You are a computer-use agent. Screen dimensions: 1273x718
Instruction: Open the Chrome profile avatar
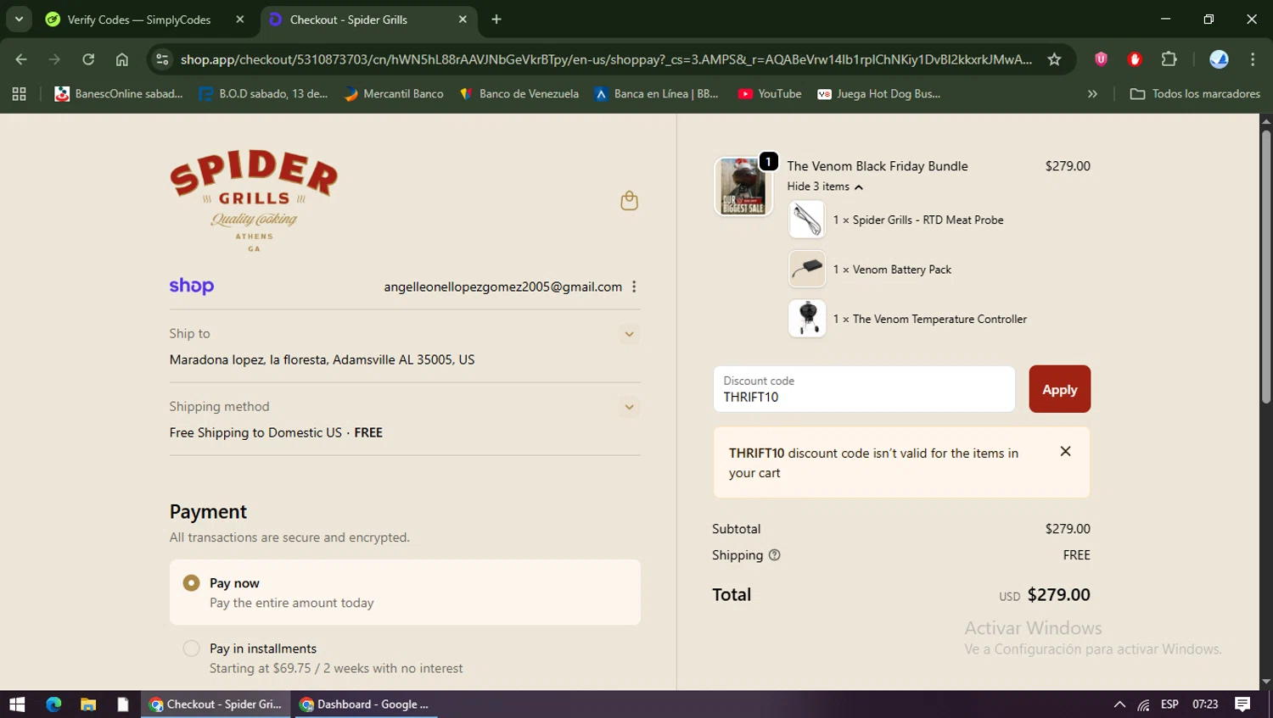click(1219, 59)
